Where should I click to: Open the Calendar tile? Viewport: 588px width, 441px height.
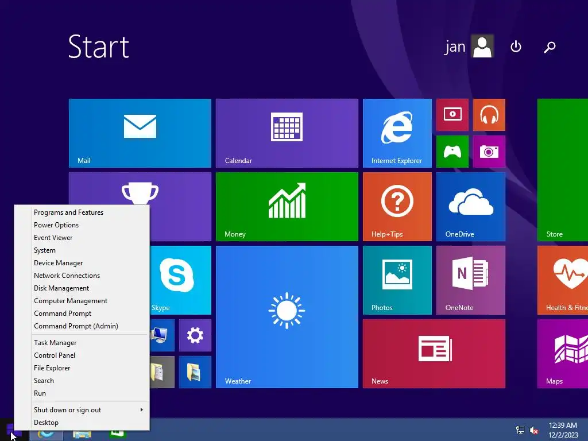tap(287, 133)
